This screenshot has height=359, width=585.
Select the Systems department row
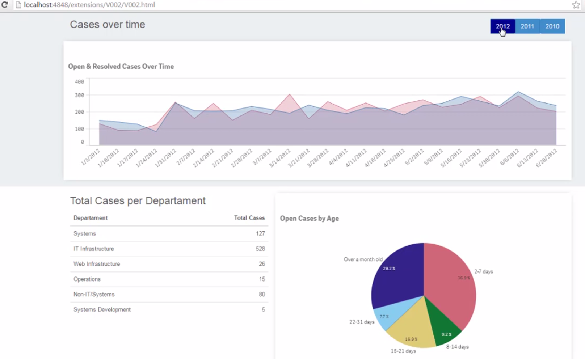(x=169, y=233)
